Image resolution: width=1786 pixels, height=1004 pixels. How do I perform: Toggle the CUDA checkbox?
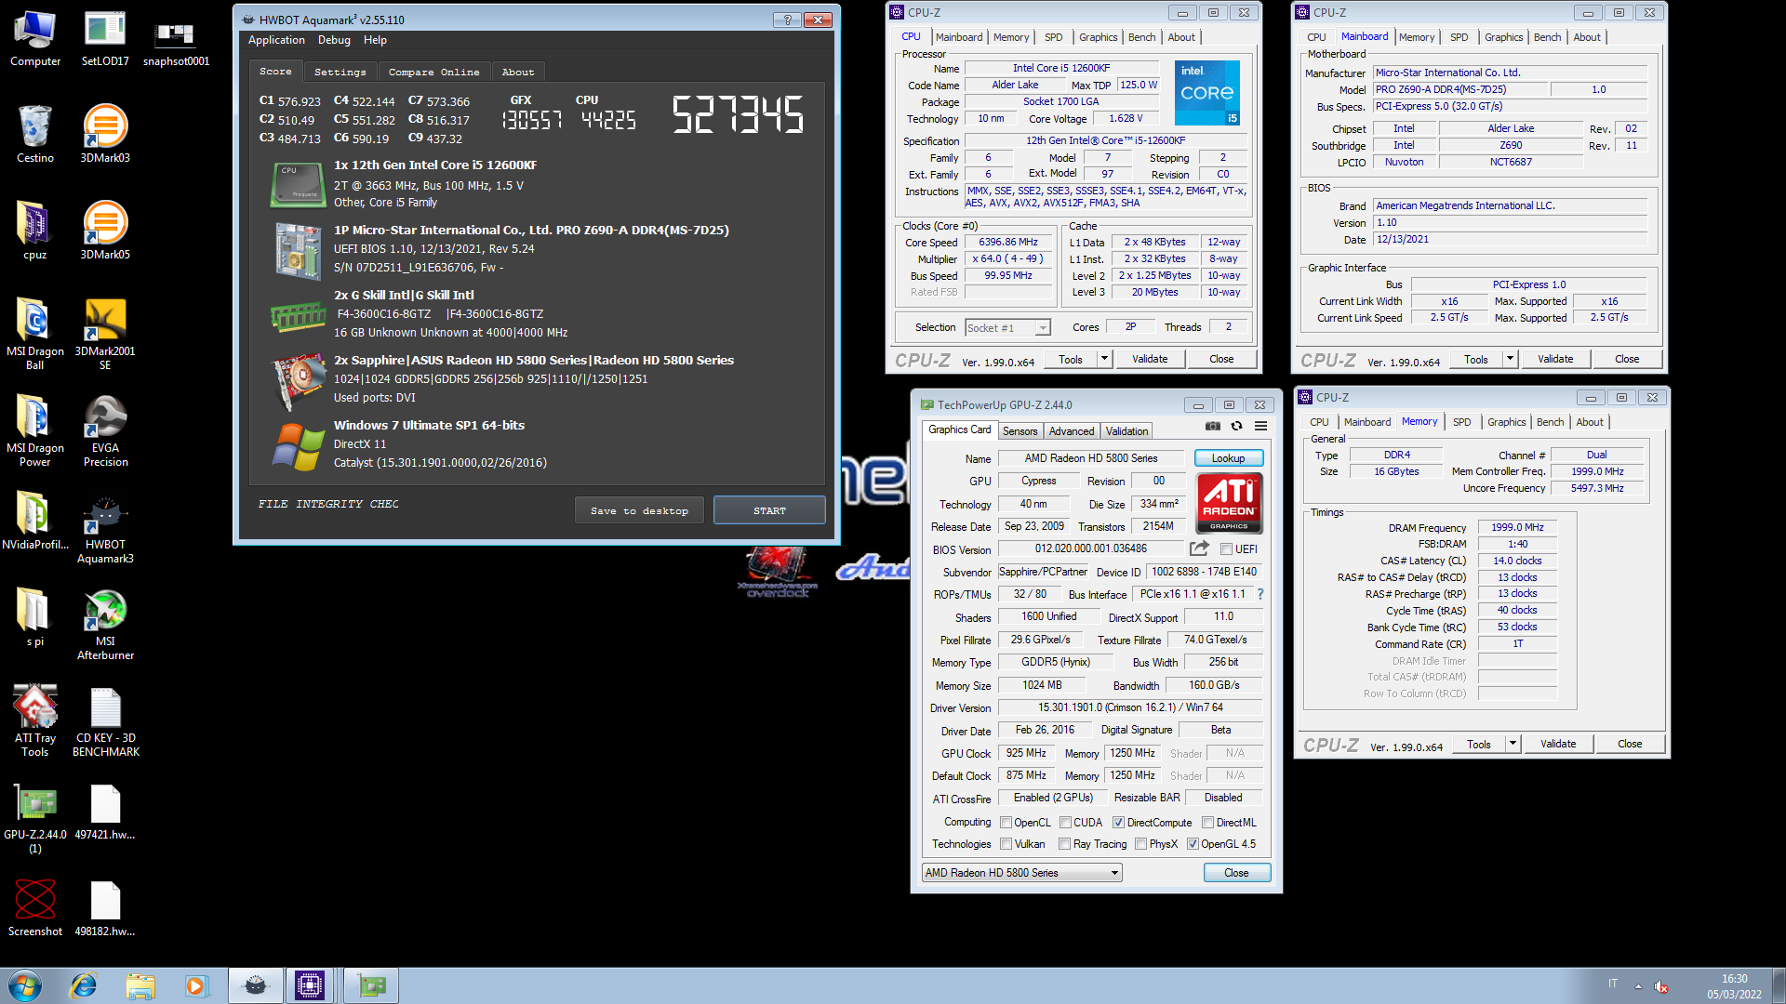1065,823
